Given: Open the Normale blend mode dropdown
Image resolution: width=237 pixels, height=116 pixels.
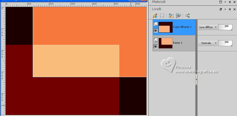Looking at the screenshot, I should coord(208,43).
